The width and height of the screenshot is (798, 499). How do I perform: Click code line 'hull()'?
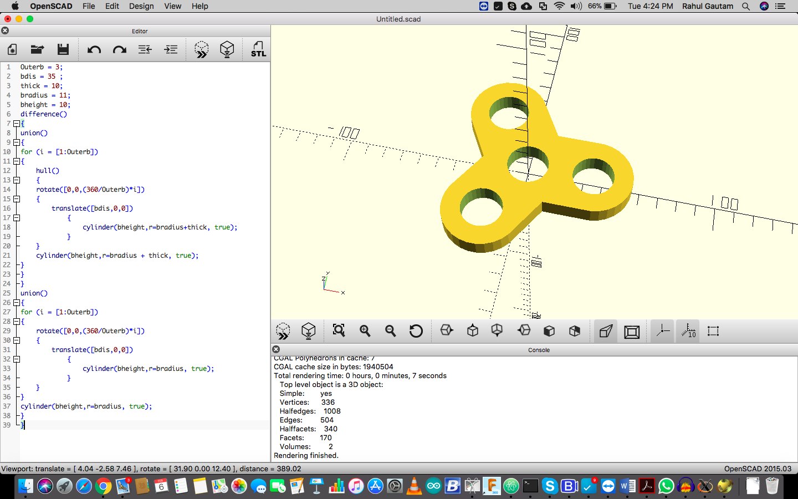(48, 171)
